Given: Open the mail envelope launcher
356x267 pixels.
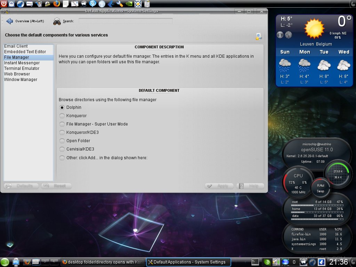Looking at the screenshot, I should pos(75,3).
